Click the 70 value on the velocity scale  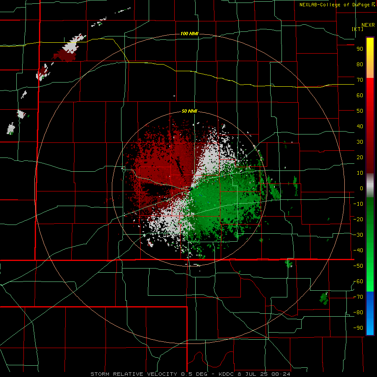point(360,80)
